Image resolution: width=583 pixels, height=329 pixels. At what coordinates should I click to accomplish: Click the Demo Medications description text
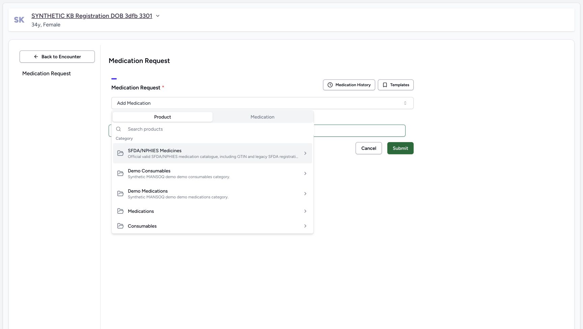pos(178,197)
